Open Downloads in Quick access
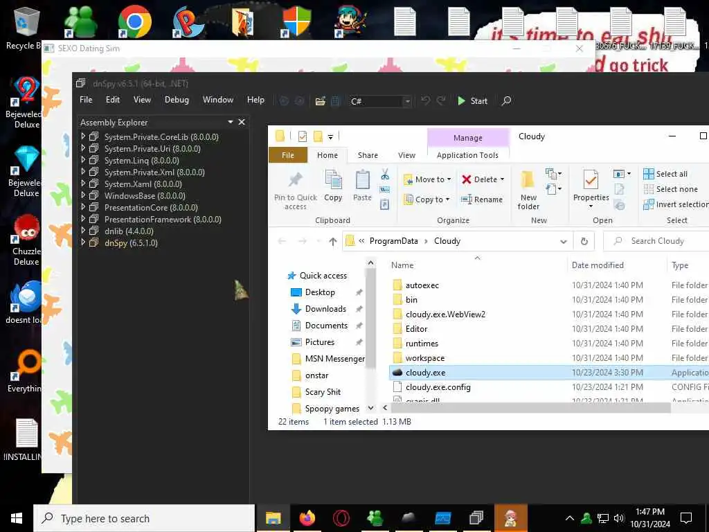This screenshot has height=532, width=709. coord(325,309)
